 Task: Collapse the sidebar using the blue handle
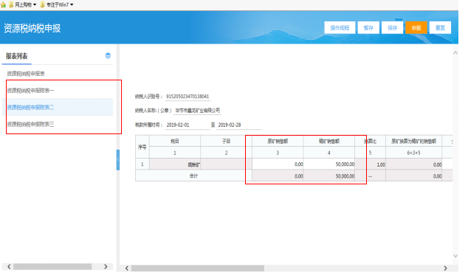click(x=118, y=160)
